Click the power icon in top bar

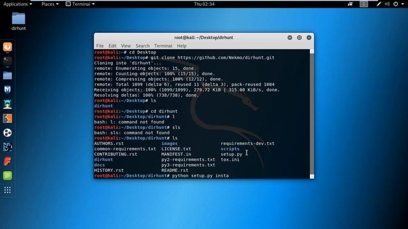pos(395,4)
